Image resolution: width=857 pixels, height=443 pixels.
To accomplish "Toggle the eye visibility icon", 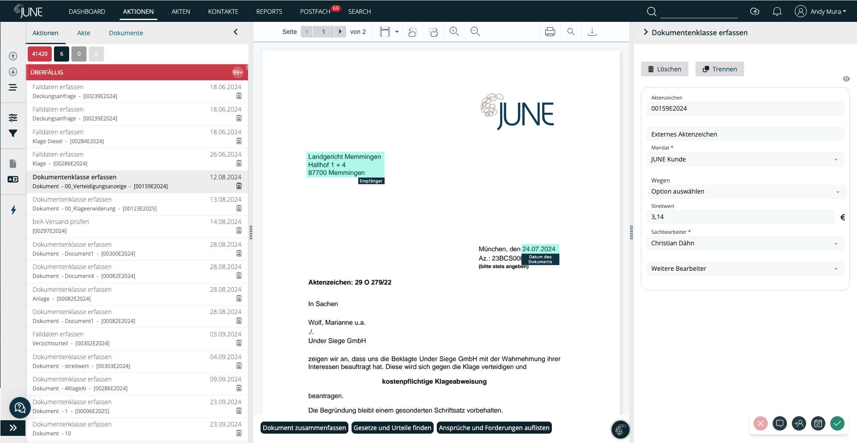I will point(846,79).
